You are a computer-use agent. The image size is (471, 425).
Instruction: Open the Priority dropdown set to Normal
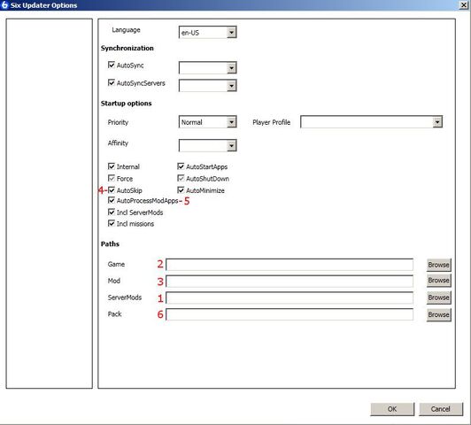click(207, 121)
